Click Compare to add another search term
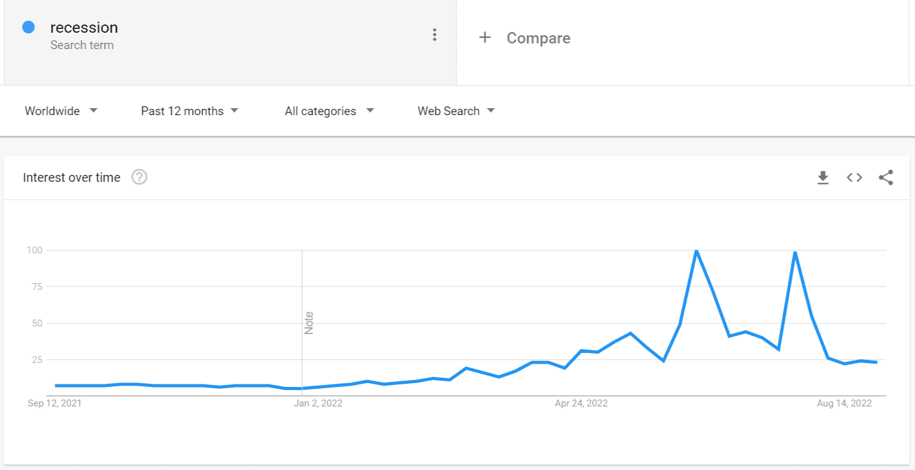Screen dimensions: 915x470 (x=538, y=38)
